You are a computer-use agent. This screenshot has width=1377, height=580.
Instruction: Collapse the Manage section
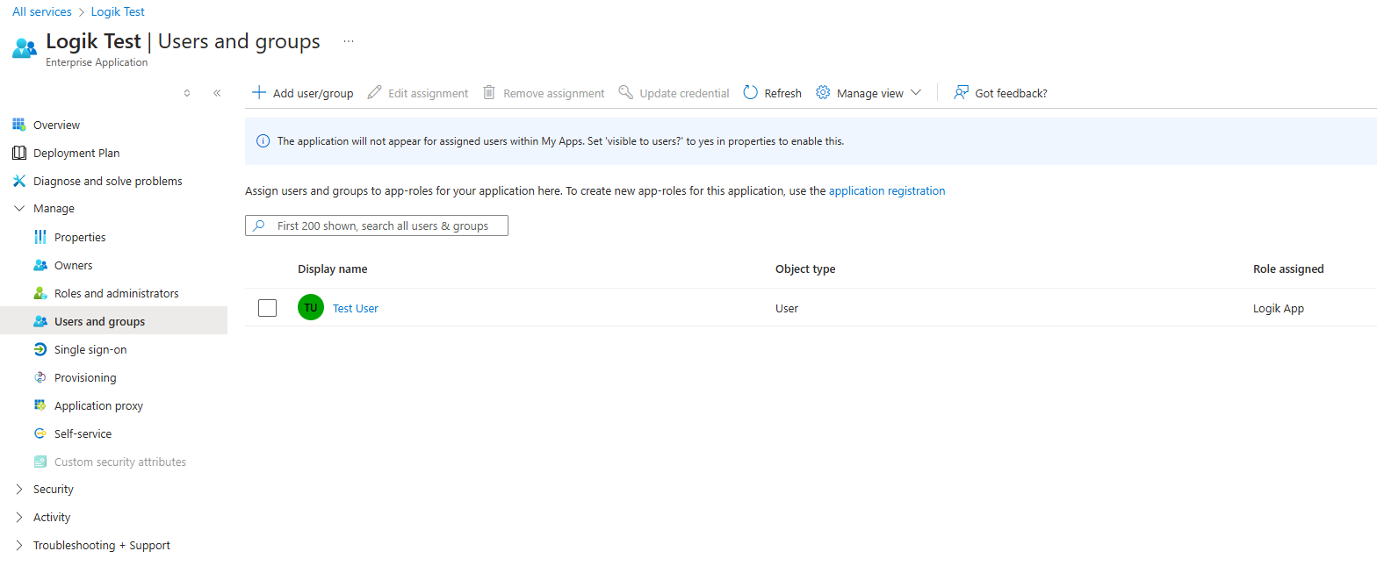[19, 209]
